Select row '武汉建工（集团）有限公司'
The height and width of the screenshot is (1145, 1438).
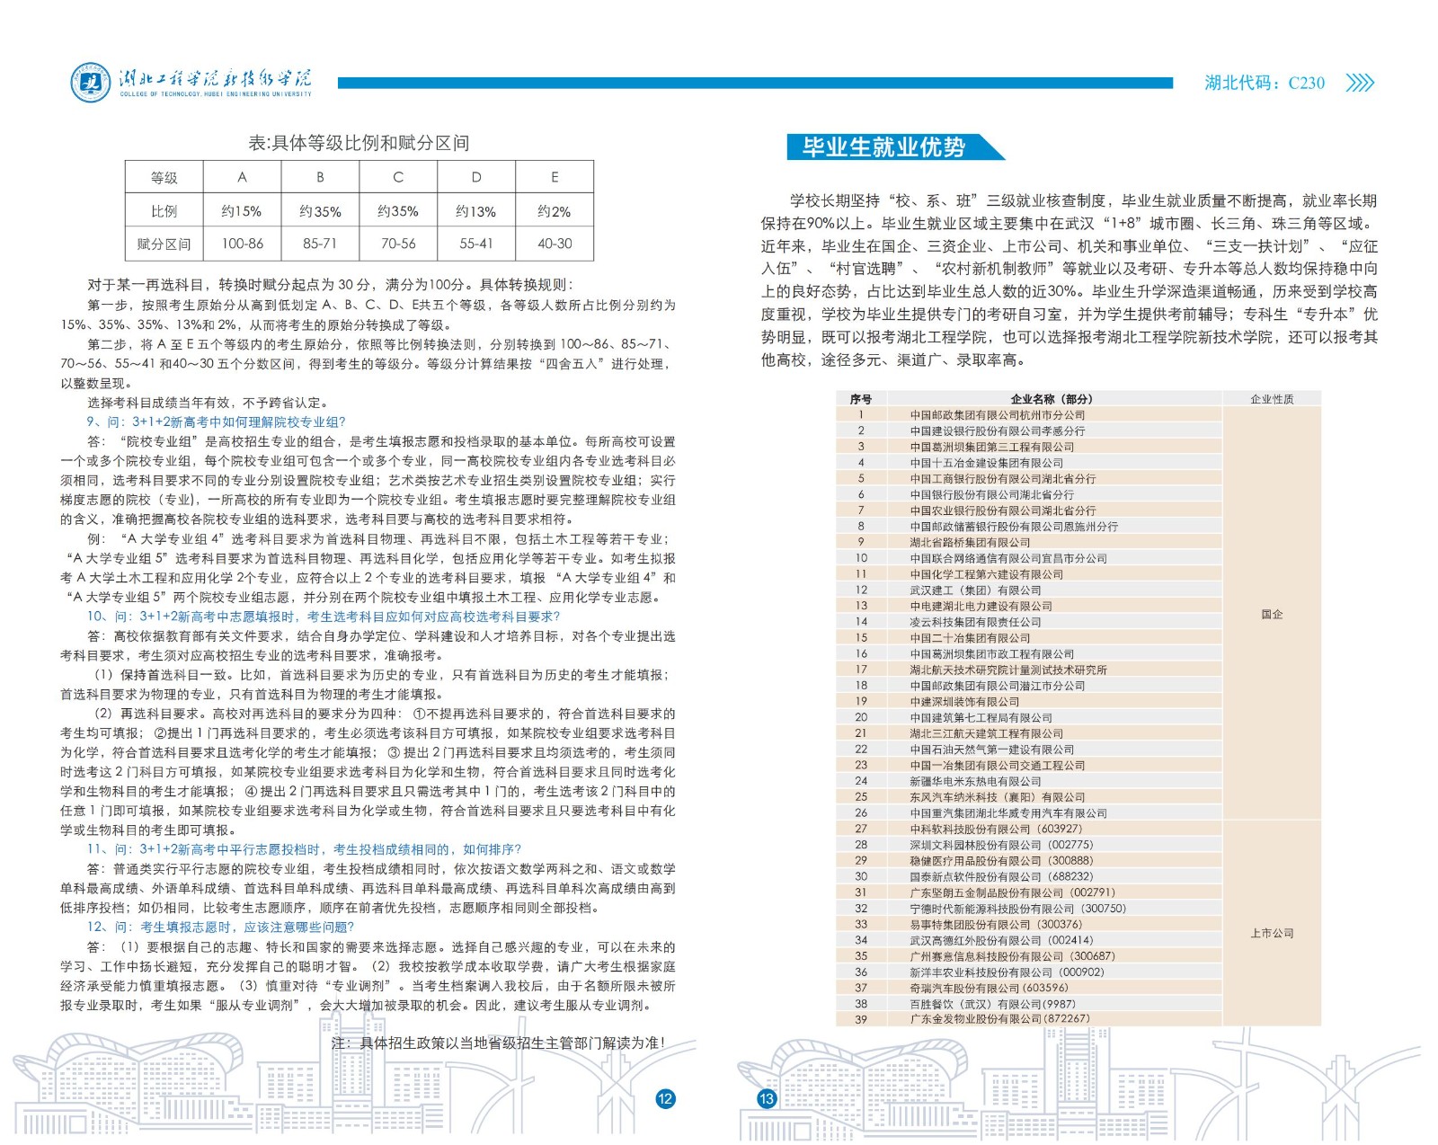point(1029,590)
